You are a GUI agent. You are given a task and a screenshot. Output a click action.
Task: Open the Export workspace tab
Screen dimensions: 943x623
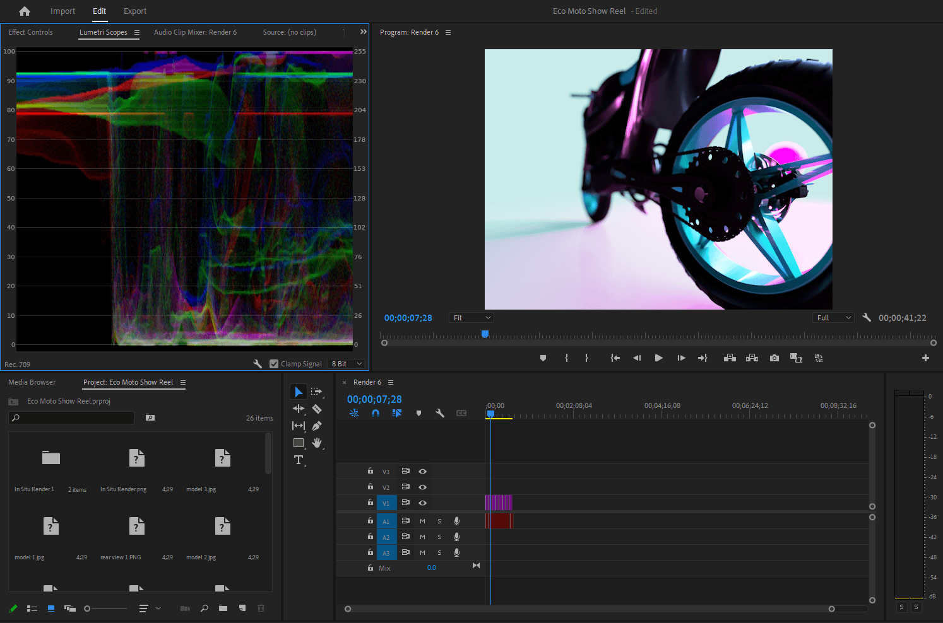[x=134, y=11]
